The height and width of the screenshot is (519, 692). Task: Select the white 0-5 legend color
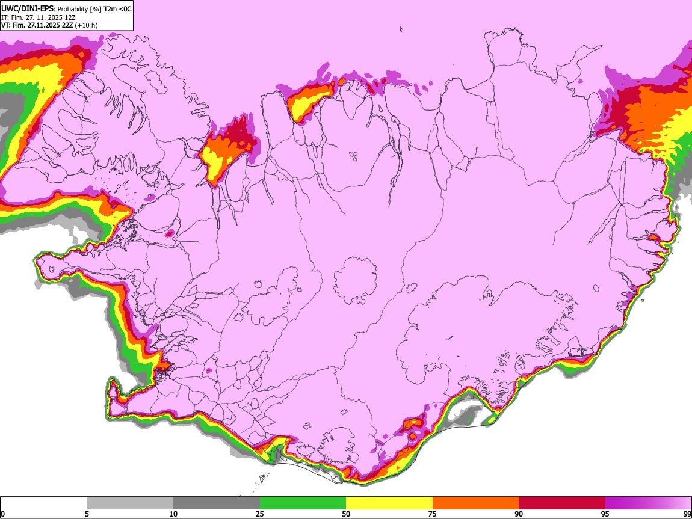click(44, 503)
